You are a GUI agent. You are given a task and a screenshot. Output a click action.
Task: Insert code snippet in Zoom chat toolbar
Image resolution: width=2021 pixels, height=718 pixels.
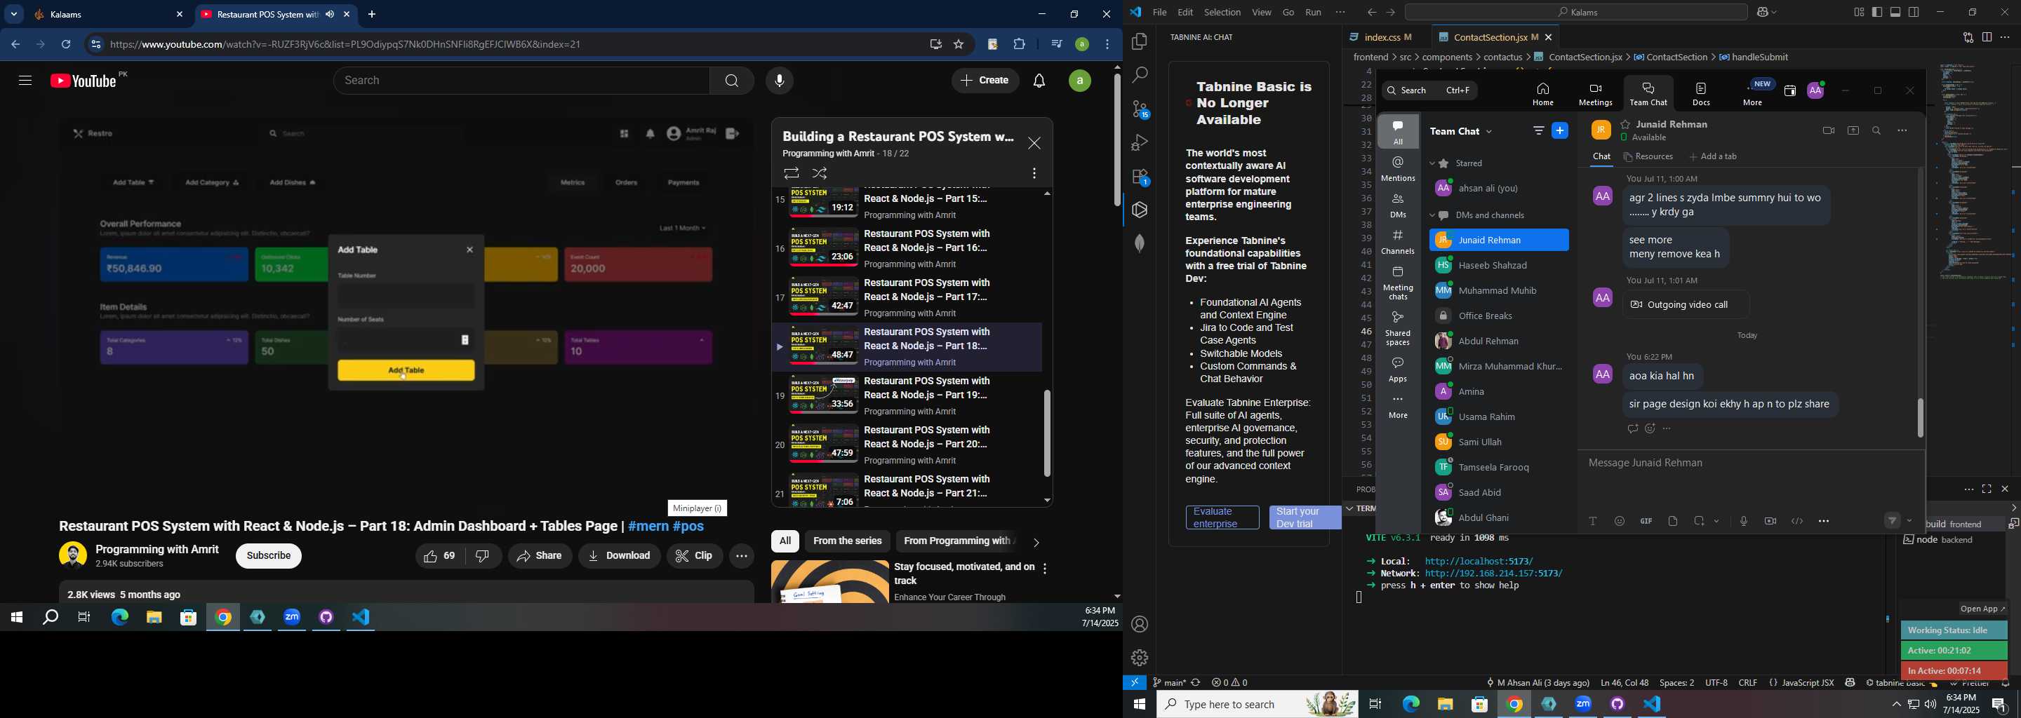1796,521
